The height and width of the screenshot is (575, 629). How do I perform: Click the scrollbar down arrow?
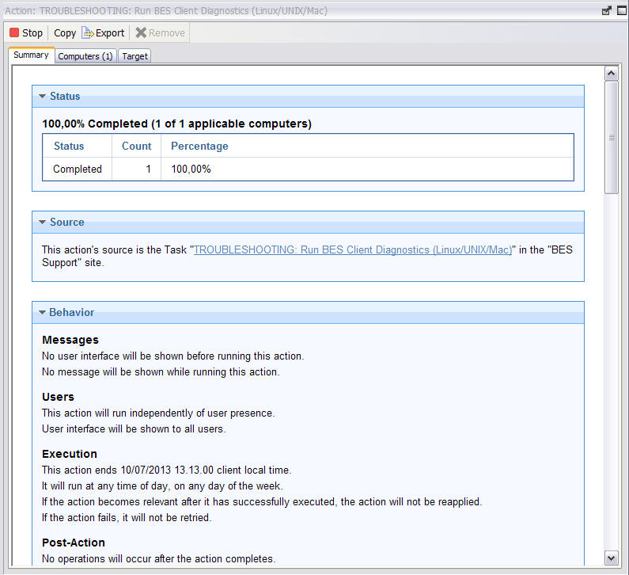point(611,558)
